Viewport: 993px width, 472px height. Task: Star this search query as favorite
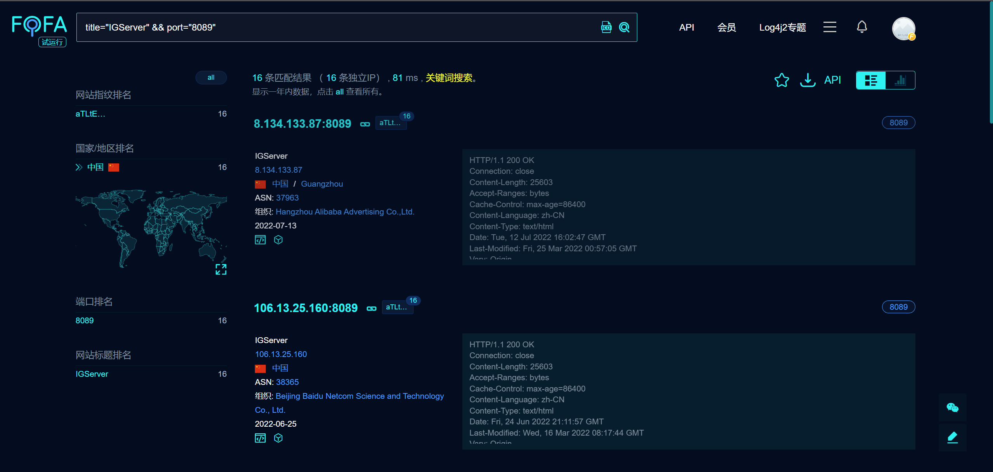pyautogui.click(x=781, y=80)
